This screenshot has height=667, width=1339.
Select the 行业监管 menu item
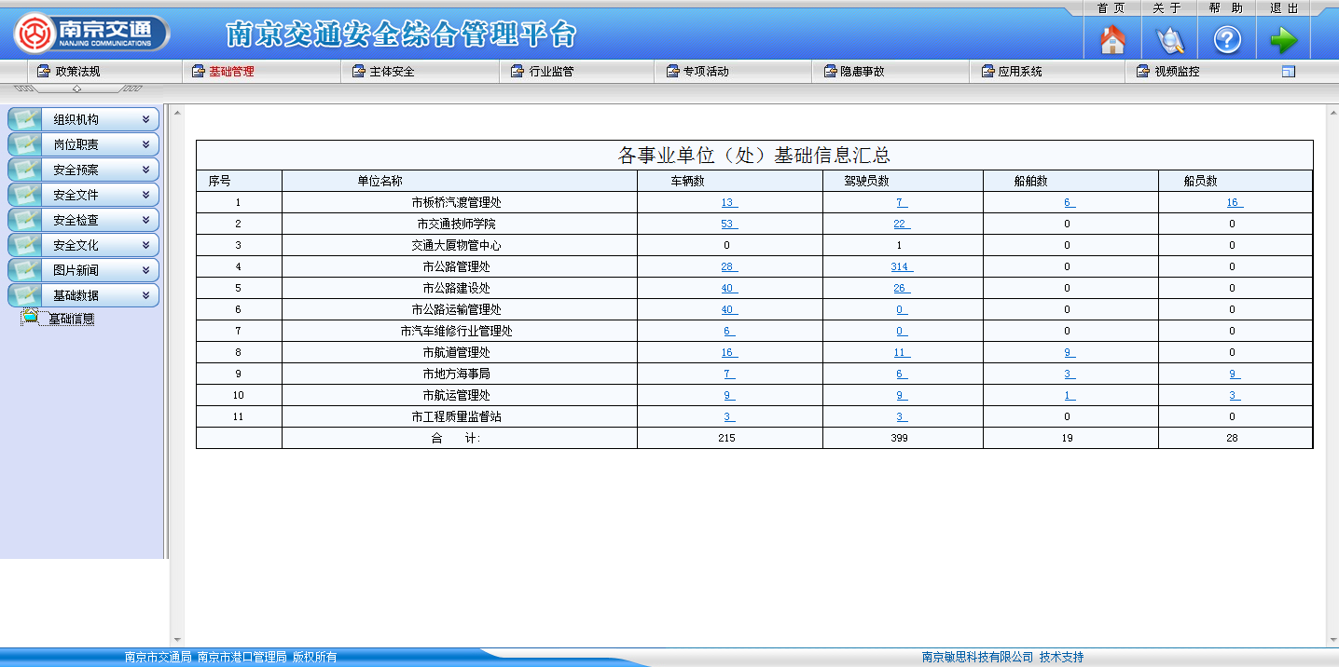(550, 72)
